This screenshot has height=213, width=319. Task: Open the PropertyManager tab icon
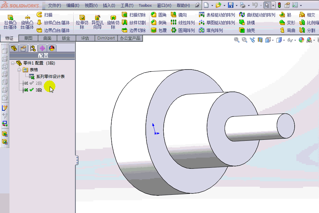click(23, 48)
